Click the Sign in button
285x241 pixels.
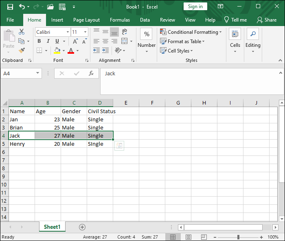pyautogui.click(x=195, y=7)
